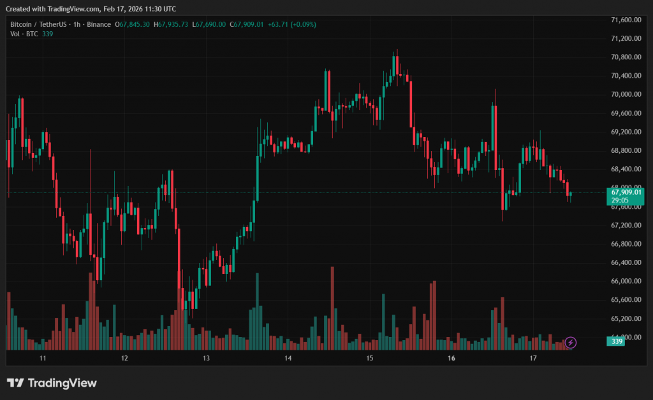Click the date label 15 on time axis
The image size is (653, 400).
click(x=369, y=359)
